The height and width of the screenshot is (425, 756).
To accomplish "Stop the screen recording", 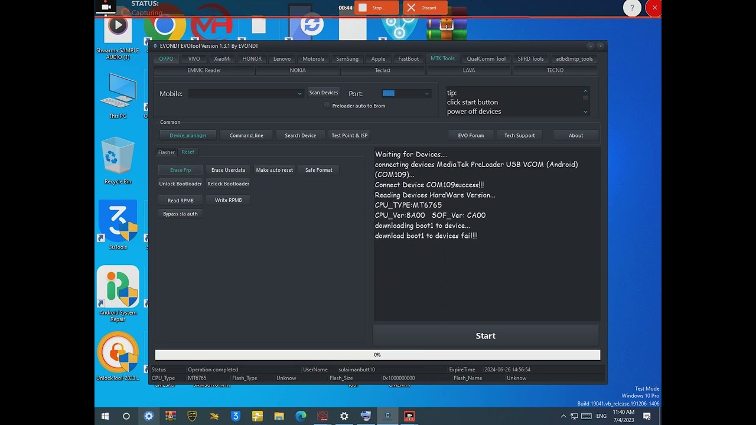I will click(376, 8).
